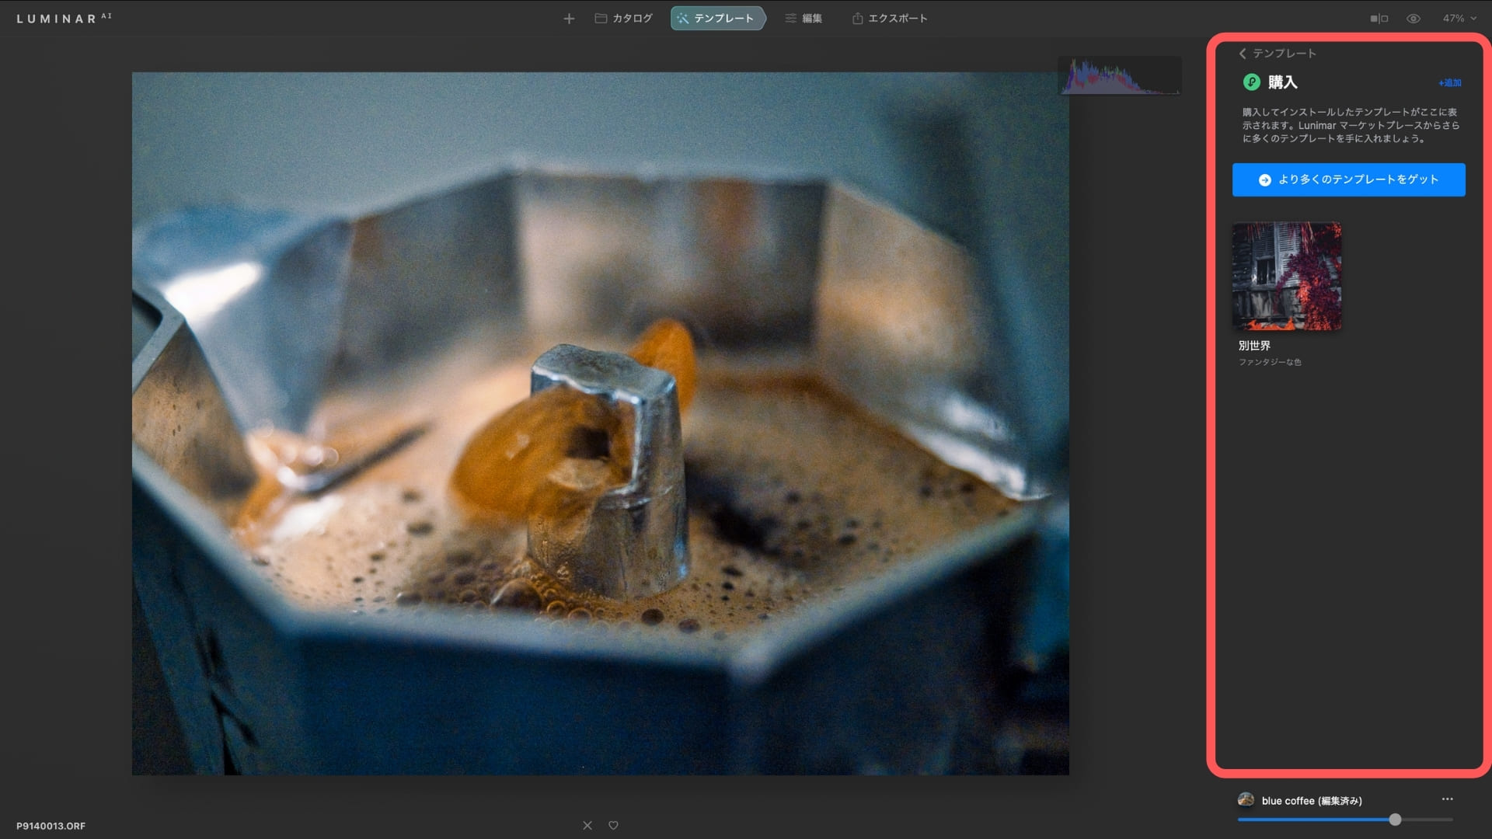Open the エクスポート panel
This screenshot has width=1492, height=839.
(890, 19)
